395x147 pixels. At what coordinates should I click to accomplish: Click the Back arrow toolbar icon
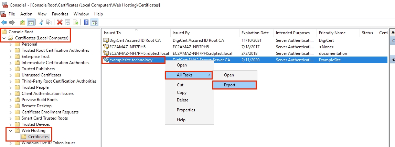(4, 22)
